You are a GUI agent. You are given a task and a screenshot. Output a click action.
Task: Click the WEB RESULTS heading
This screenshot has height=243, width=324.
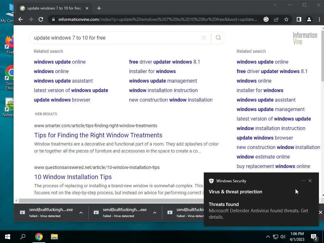[46, 114]
